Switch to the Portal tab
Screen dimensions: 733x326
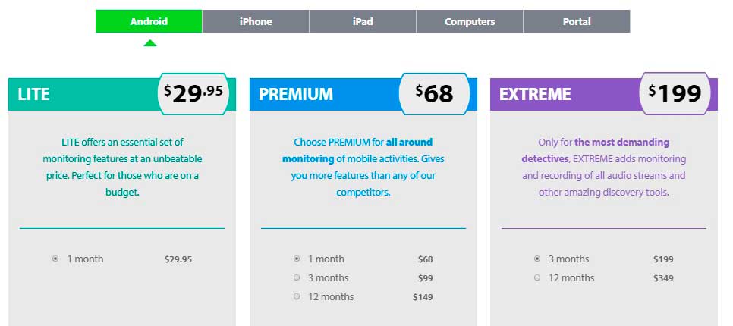click(x=577, y=21)
